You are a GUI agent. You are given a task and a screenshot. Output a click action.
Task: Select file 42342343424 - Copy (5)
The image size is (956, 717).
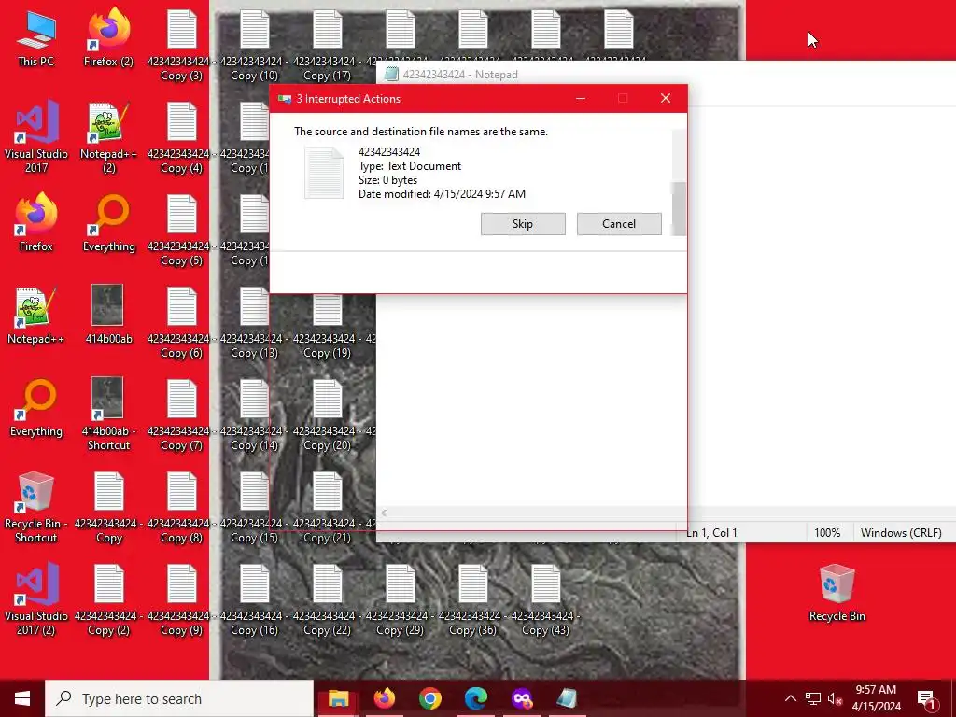click(181, 232)
